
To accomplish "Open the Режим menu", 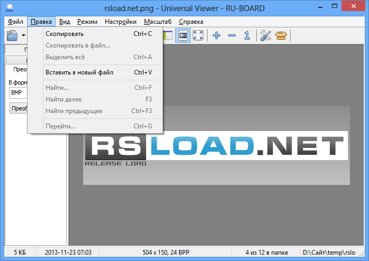I will click(87, 22).
